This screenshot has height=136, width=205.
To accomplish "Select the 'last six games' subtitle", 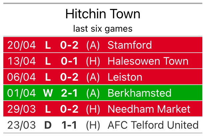I will click(102, 29).
